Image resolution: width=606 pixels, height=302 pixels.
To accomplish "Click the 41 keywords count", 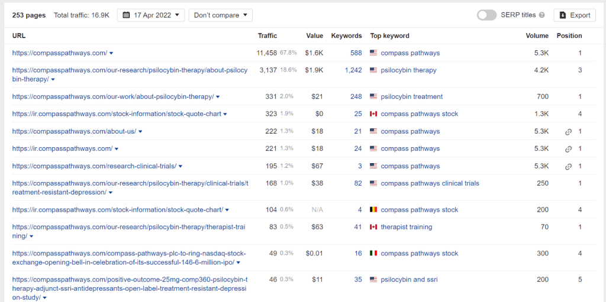I will [x=358, y=227].
